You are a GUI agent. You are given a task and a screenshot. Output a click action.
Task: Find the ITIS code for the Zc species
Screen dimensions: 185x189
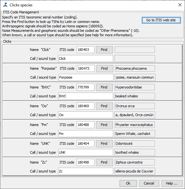[x=104, y=162]
